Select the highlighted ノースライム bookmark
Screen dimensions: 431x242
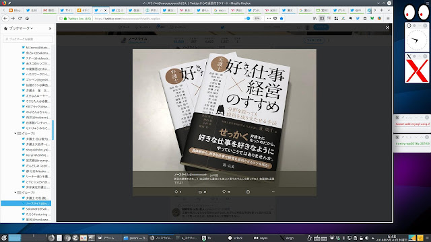[x=26, y=203]
